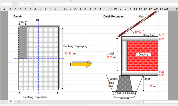Screen dimensions: 178x106
Task: Select the 3,75 h. total value cell
Action: 110,57
